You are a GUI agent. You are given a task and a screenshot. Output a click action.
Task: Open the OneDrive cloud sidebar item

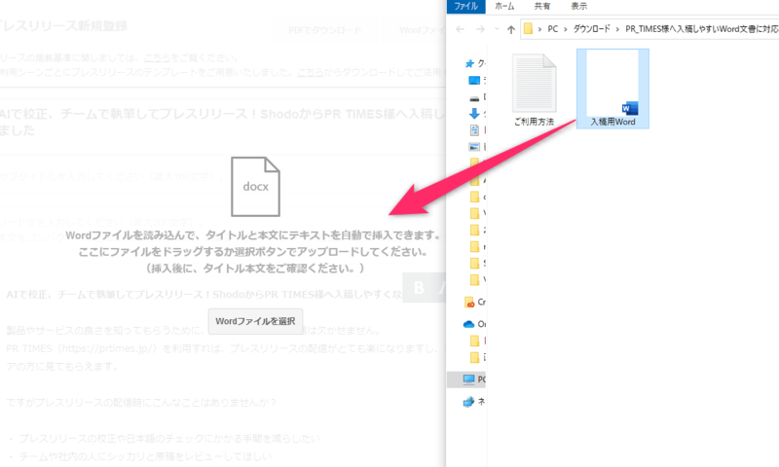tap(474, 324)
